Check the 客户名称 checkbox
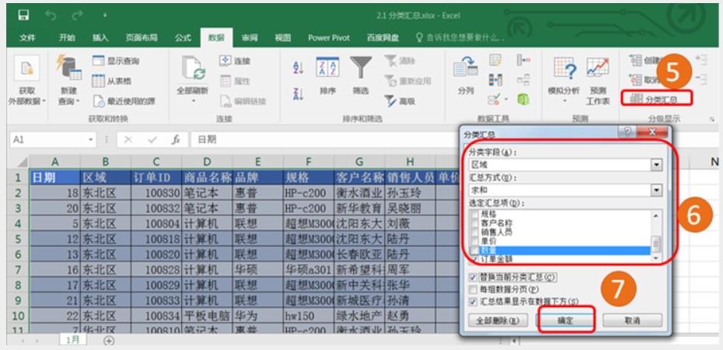This screenshot has height=350, width=723. (x=474, y=222)
